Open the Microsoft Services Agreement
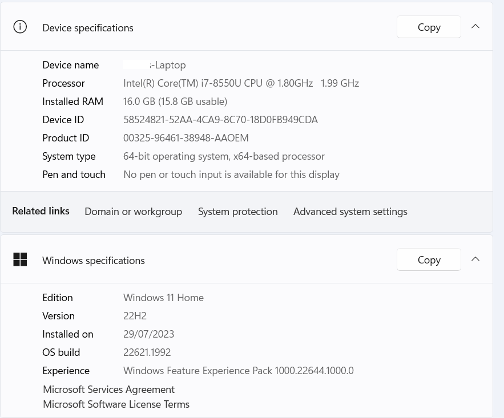The image size is (504, 418). click(x=108, y=389)
